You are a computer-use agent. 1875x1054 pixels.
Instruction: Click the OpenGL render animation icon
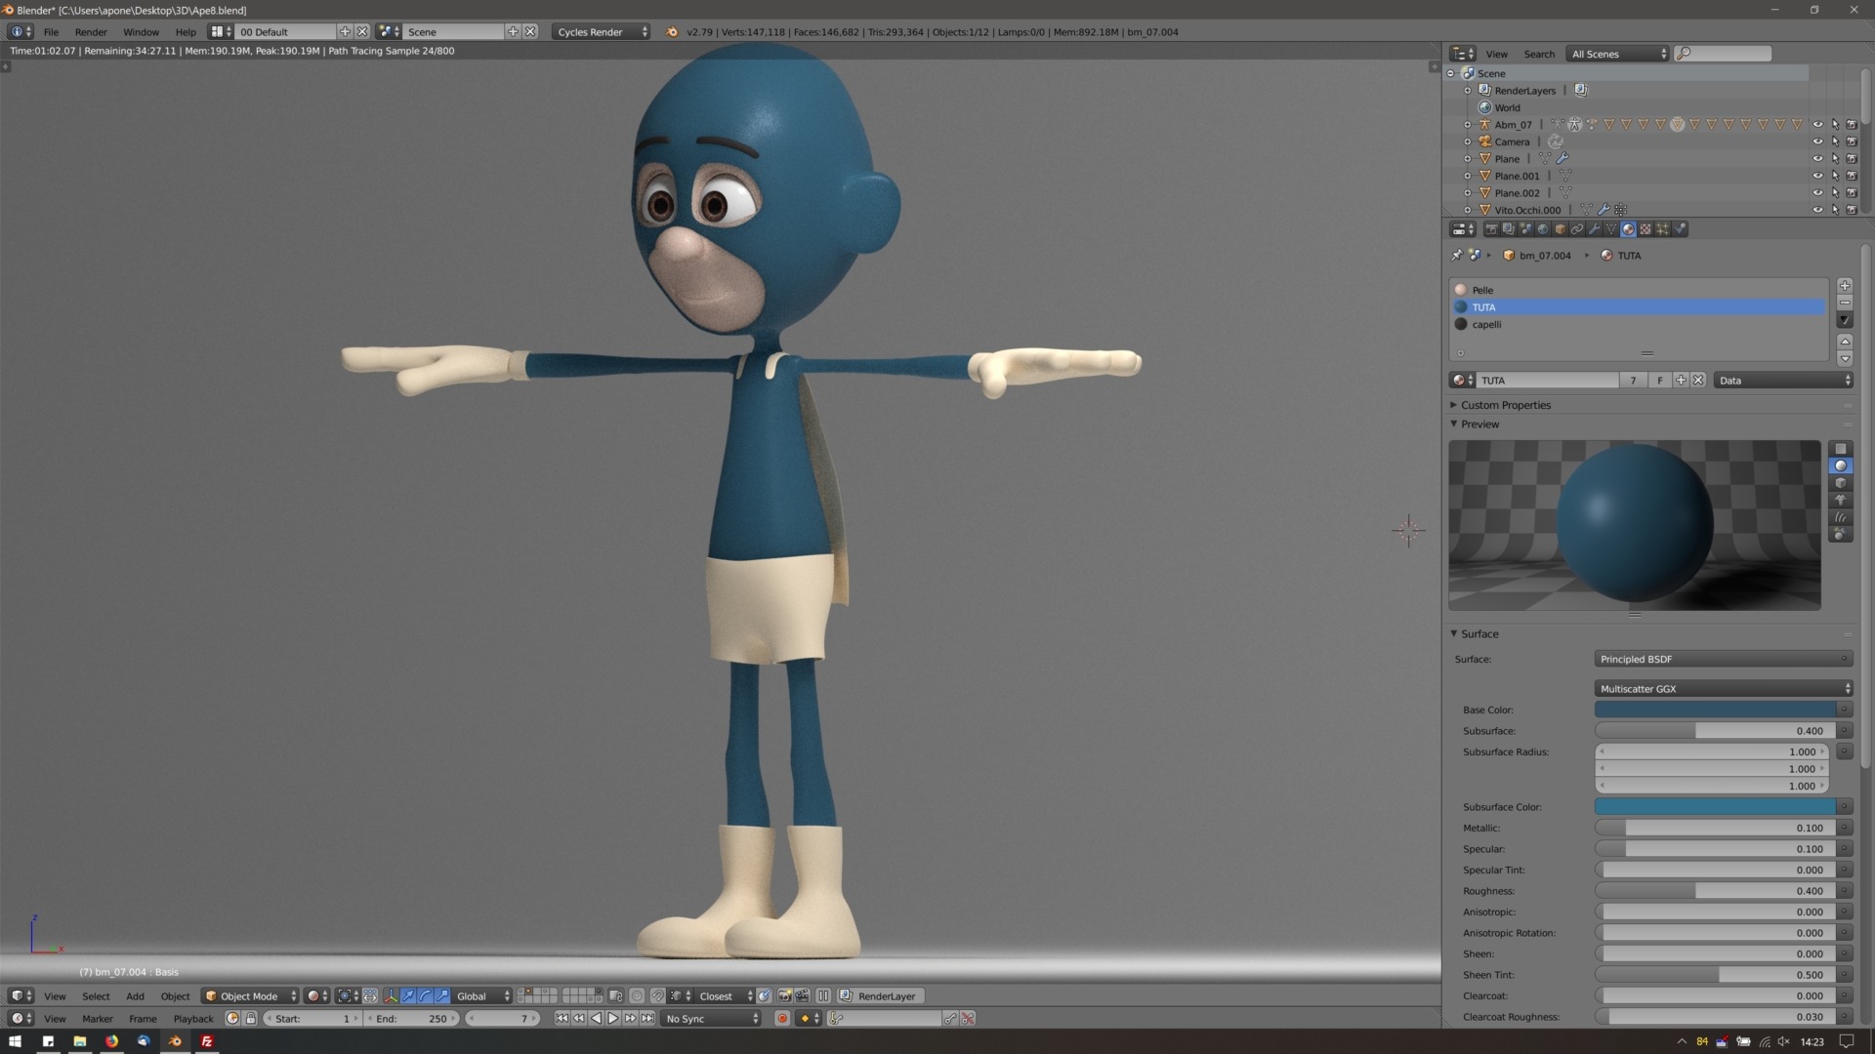coord(802,996)
